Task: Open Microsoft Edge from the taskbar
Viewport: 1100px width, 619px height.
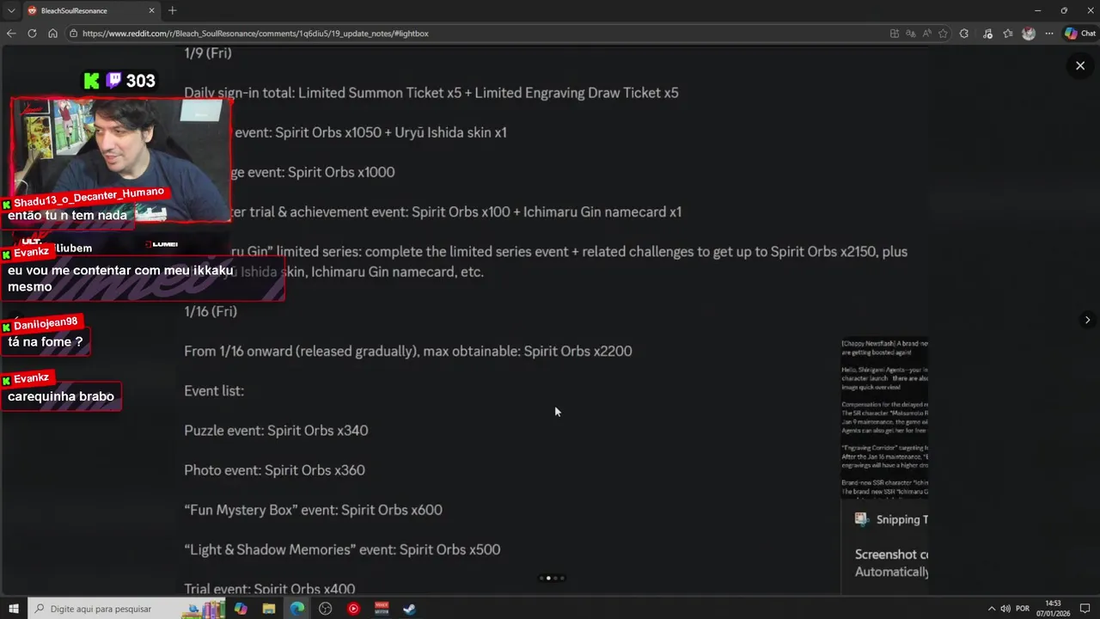Action: click(x=297, y=609)
